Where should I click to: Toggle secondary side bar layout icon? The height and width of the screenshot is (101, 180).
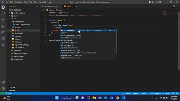(x=157, y=2)
